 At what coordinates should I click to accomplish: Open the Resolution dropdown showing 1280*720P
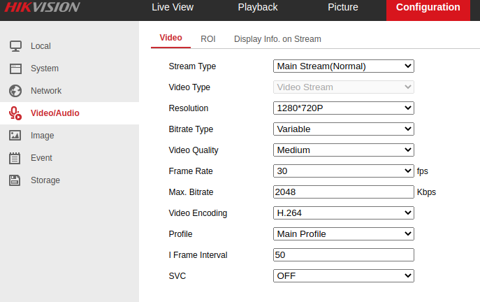pyautogui.click(x=344, y=108)
